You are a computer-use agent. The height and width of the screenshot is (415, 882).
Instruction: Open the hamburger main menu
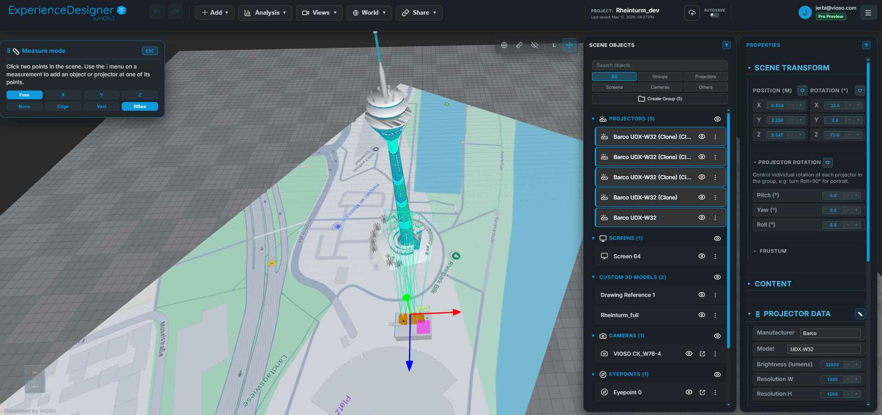coord(868,13)
